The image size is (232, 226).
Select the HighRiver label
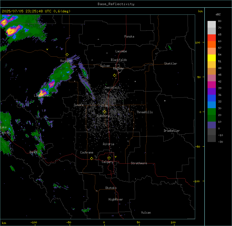116,199
